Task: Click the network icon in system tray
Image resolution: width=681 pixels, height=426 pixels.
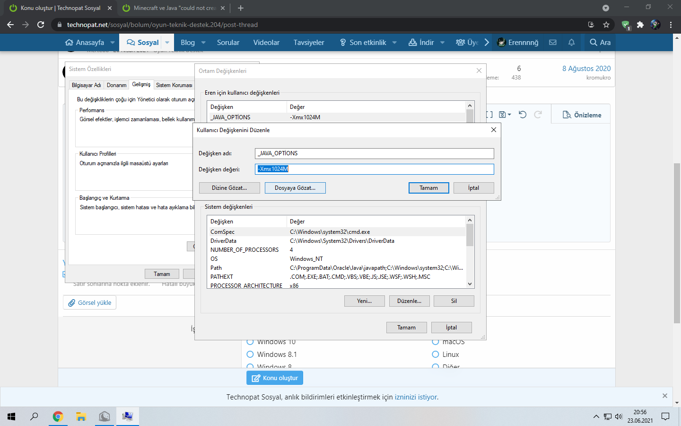Action: [608, 417]
